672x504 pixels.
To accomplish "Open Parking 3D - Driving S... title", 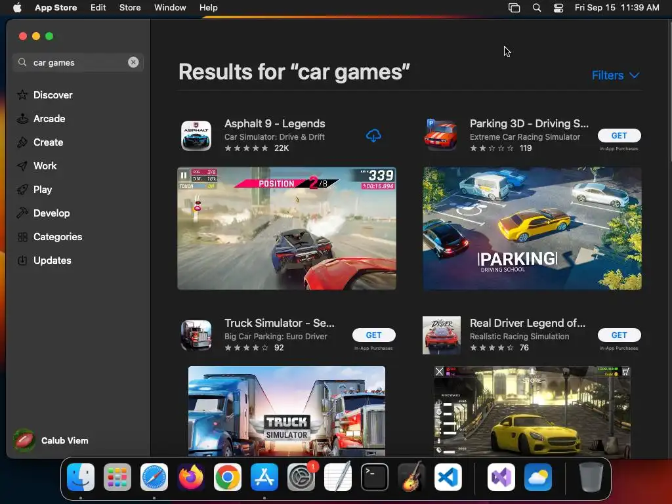I will pyautogui.click(x=529, y=123).
